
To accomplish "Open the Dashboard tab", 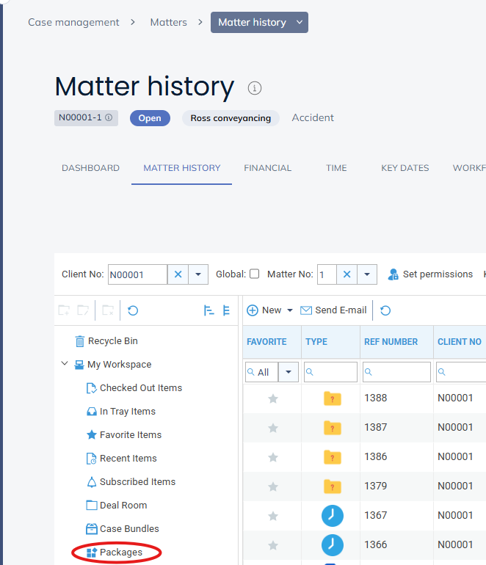I will click(90, 168).
